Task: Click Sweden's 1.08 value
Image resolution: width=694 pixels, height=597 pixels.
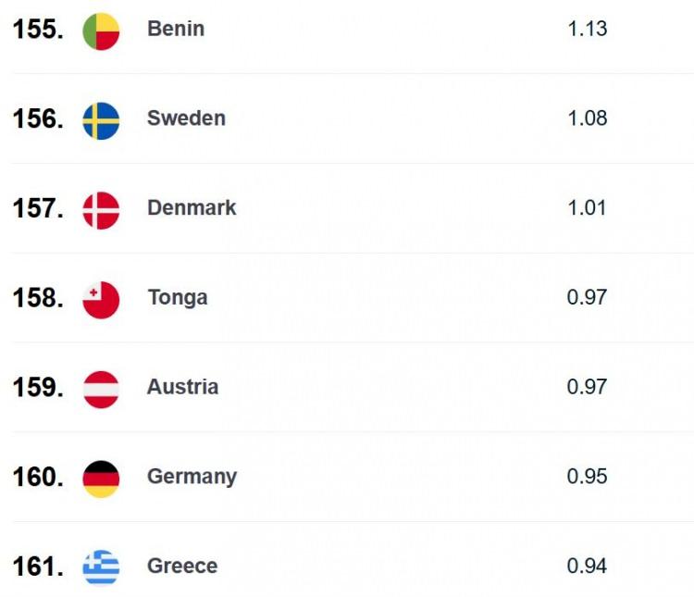Action: (x=588, y=118)
